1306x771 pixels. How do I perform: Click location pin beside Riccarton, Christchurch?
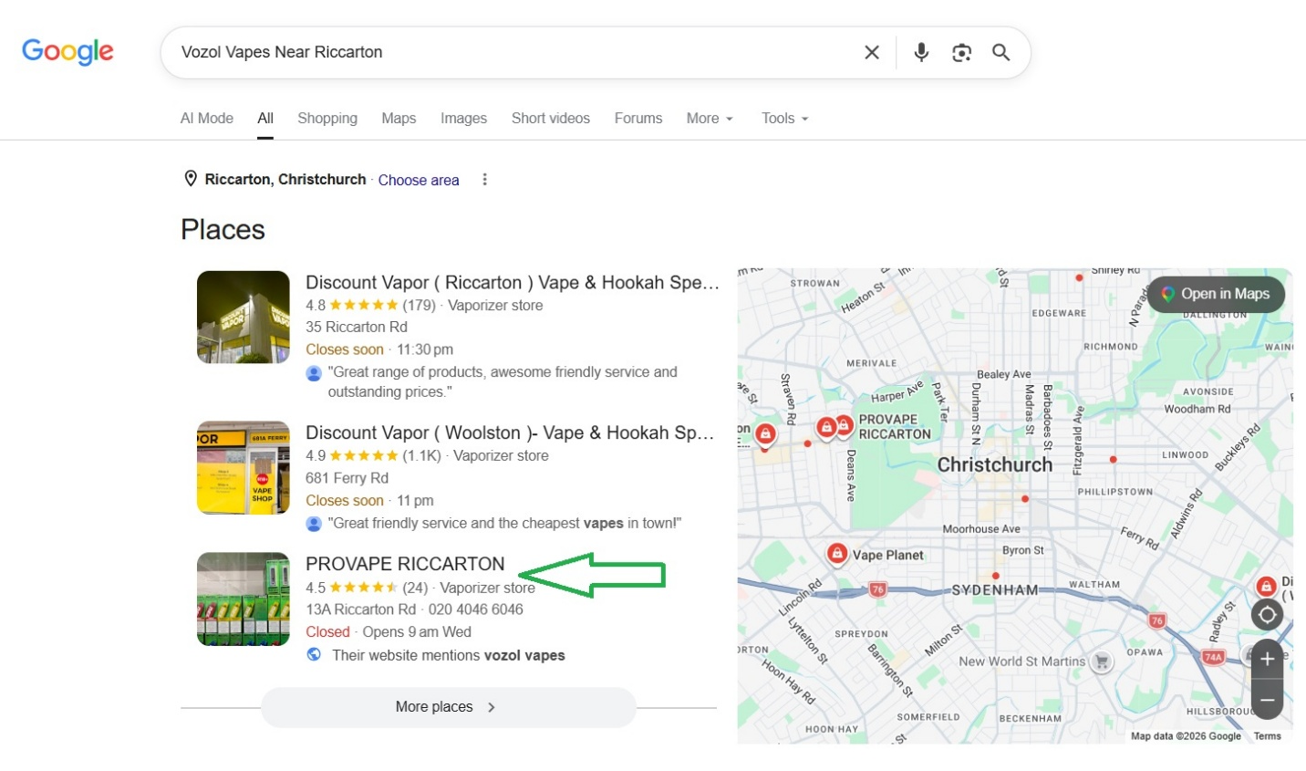[191, 179]
